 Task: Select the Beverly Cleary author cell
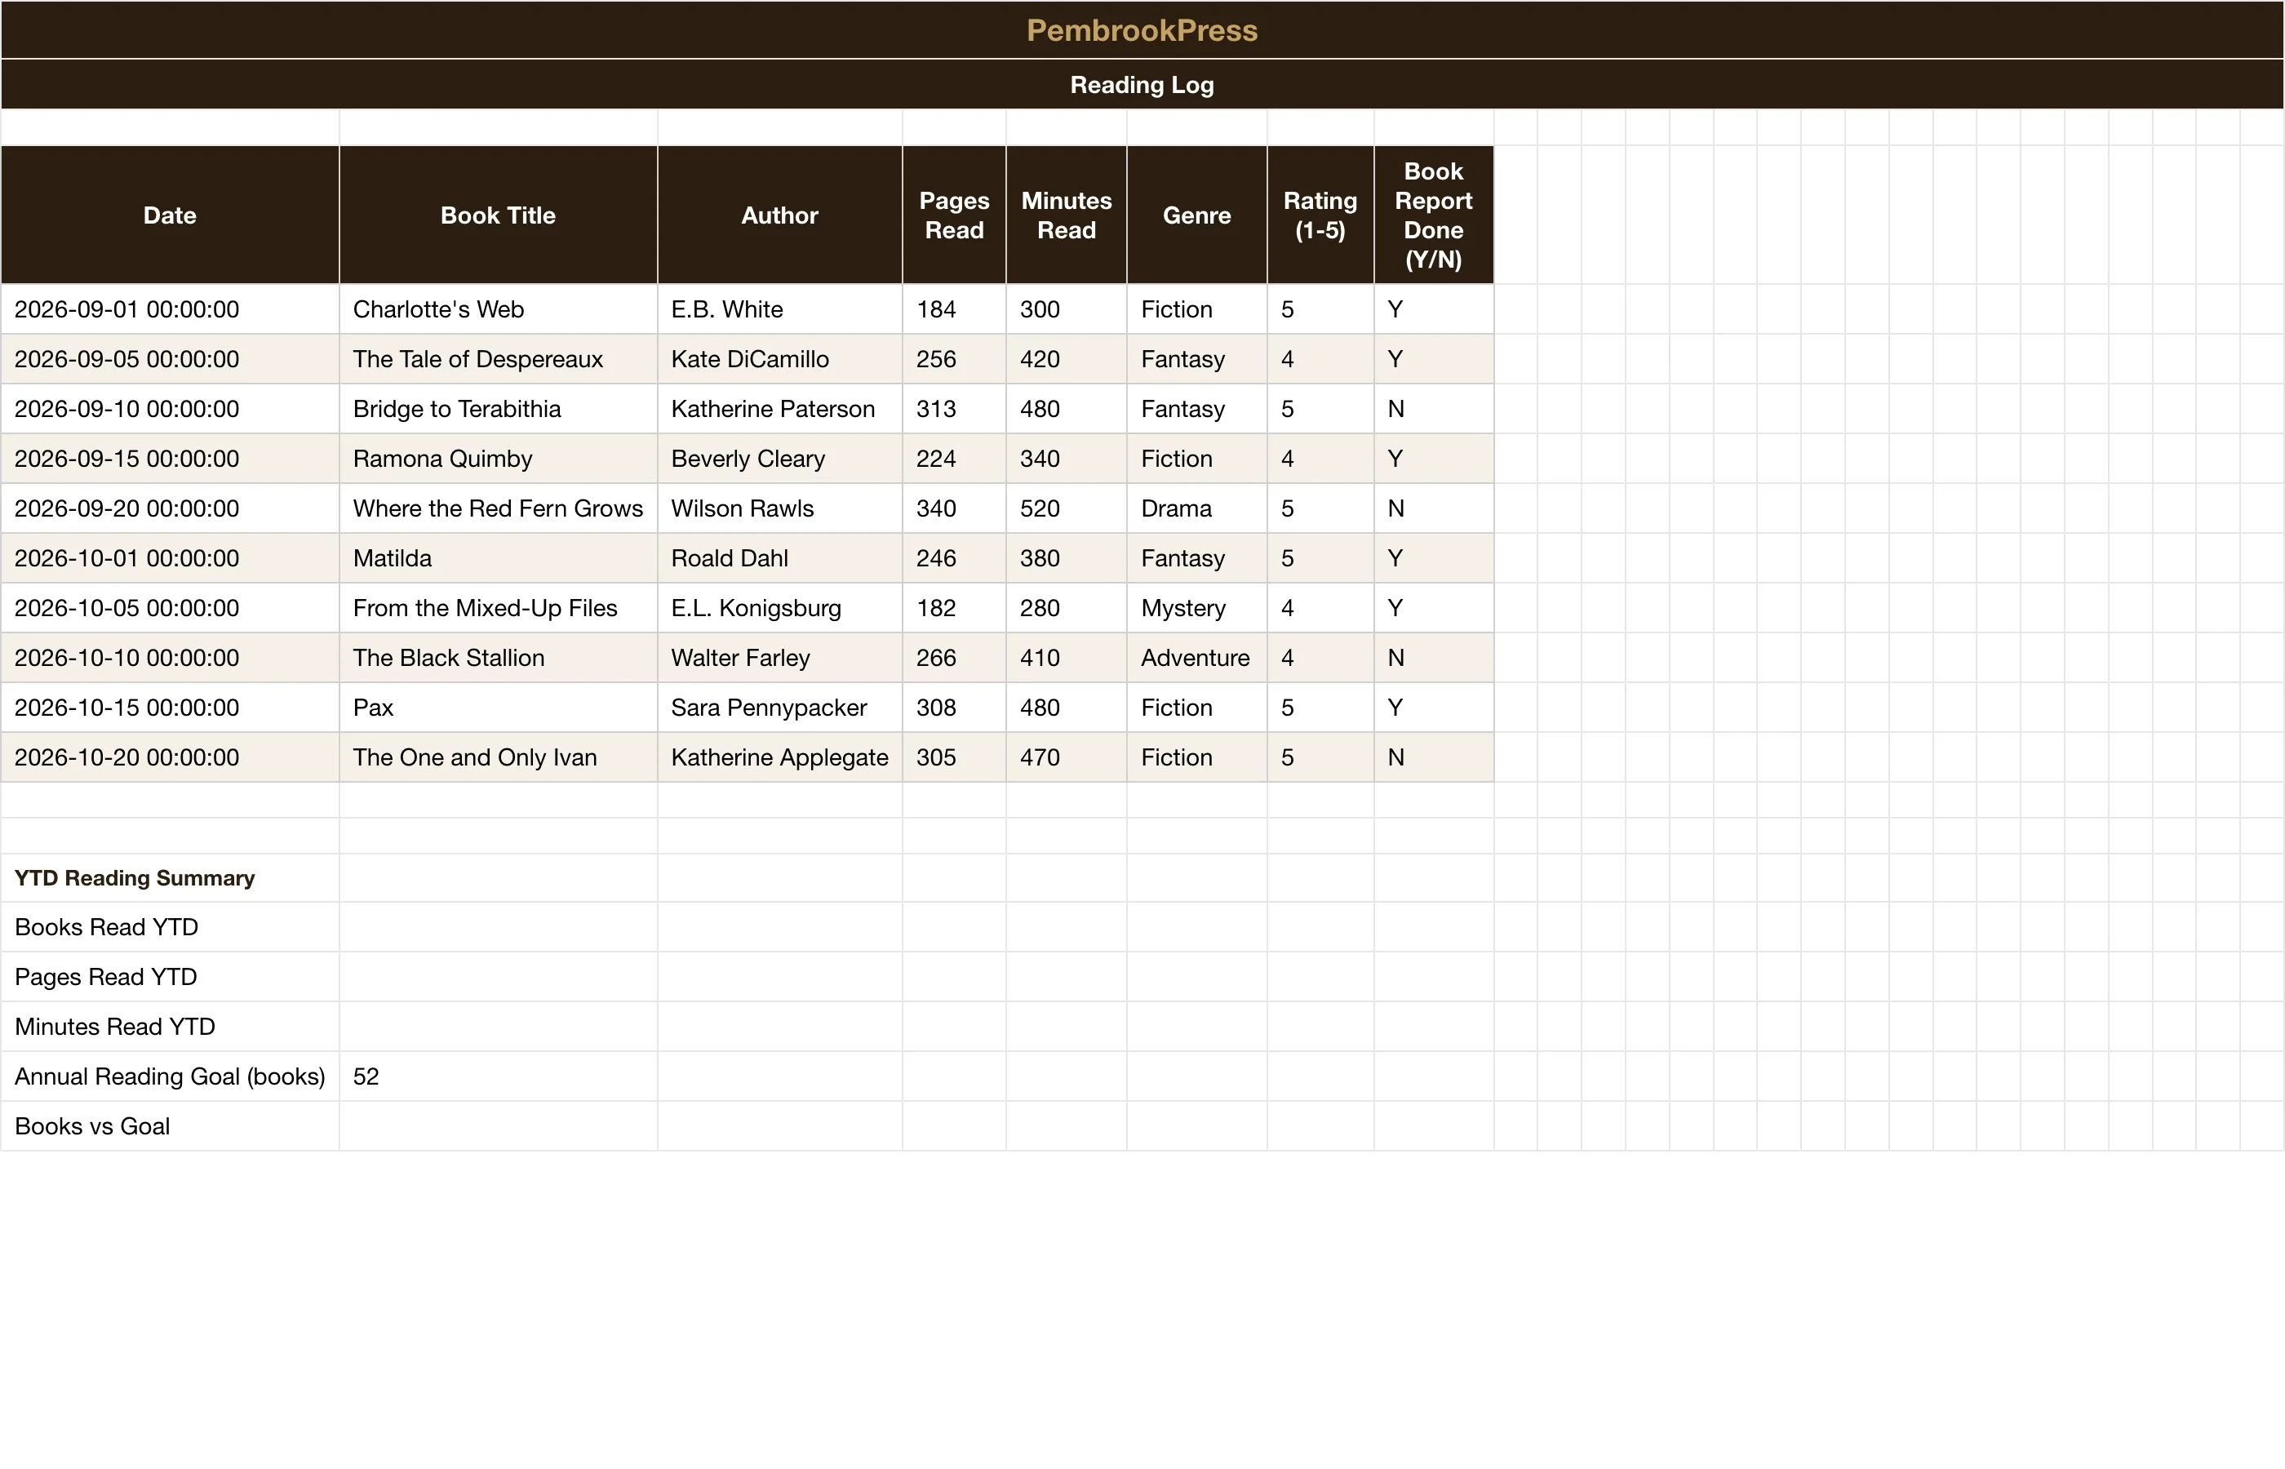pyautogui.click(x=780, y=459)
